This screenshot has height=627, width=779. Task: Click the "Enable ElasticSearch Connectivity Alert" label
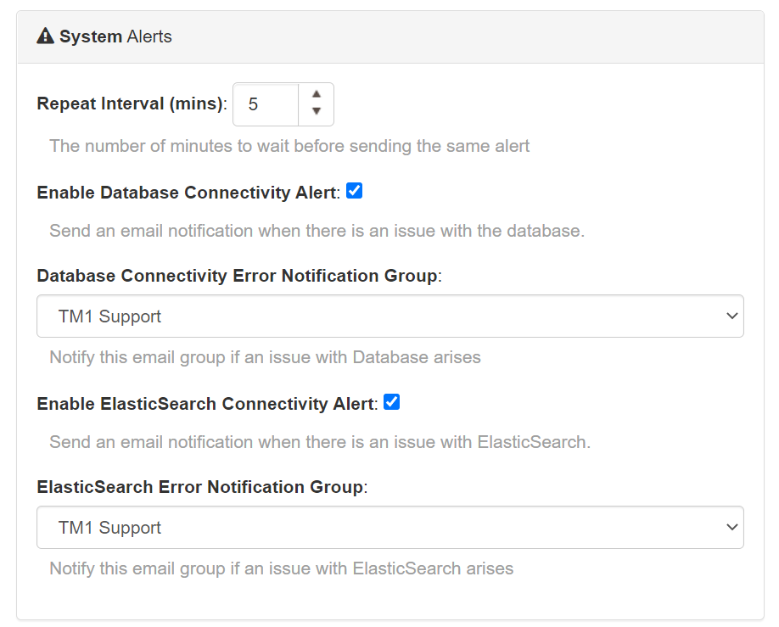click(206, 404)
